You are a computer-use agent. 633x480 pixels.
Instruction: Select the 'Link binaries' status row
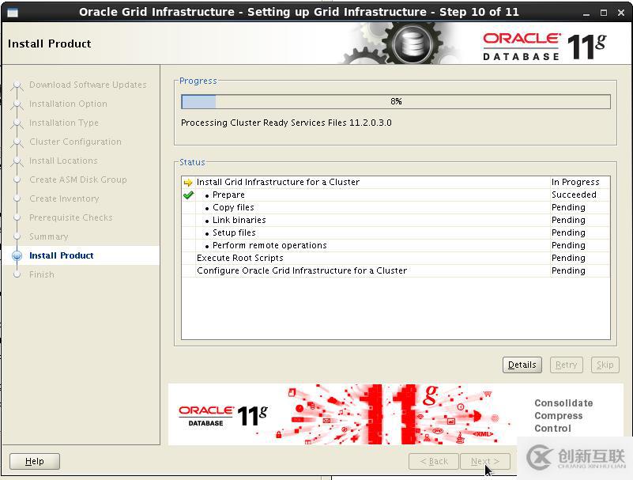396,220
